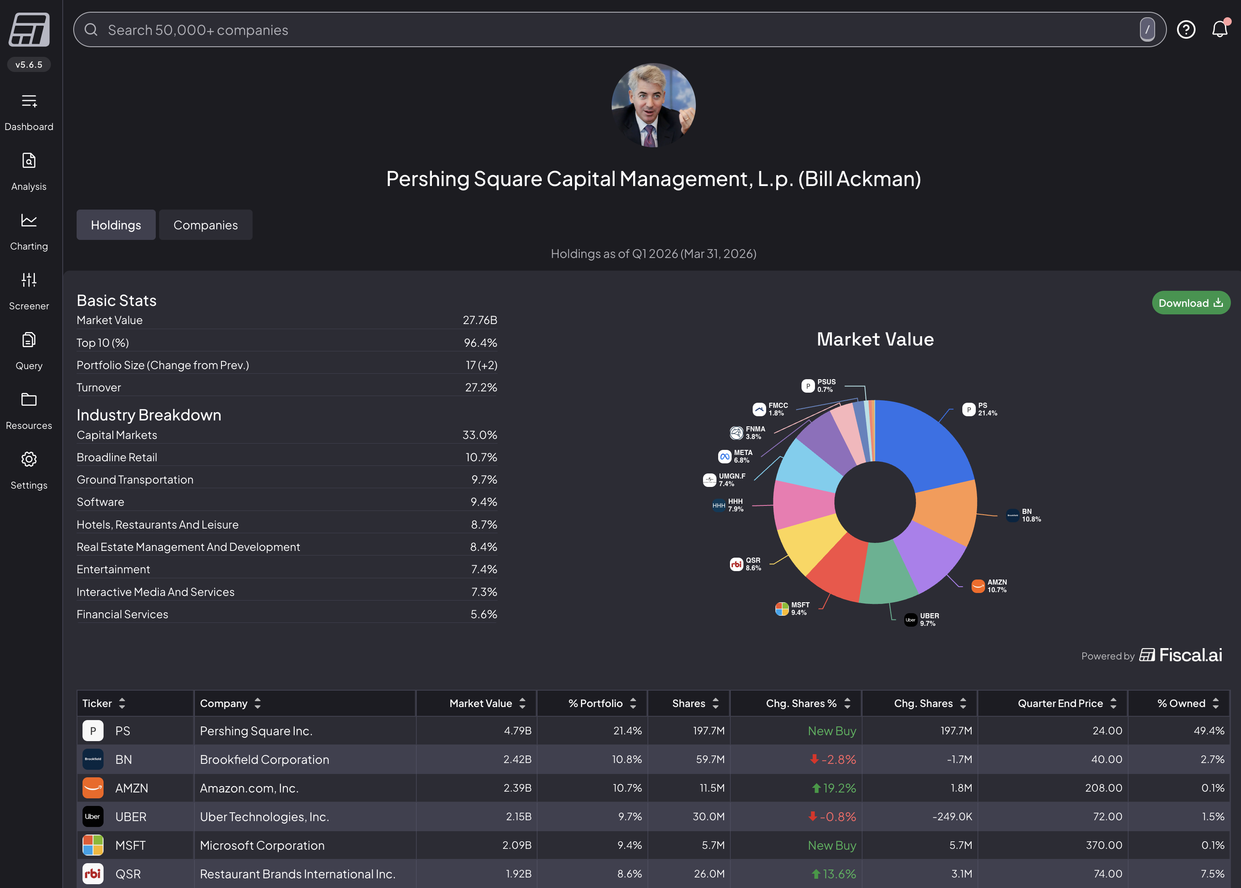Open the Fiscal.ai logo home icon

pyautogui.click(x=29, y=30)
